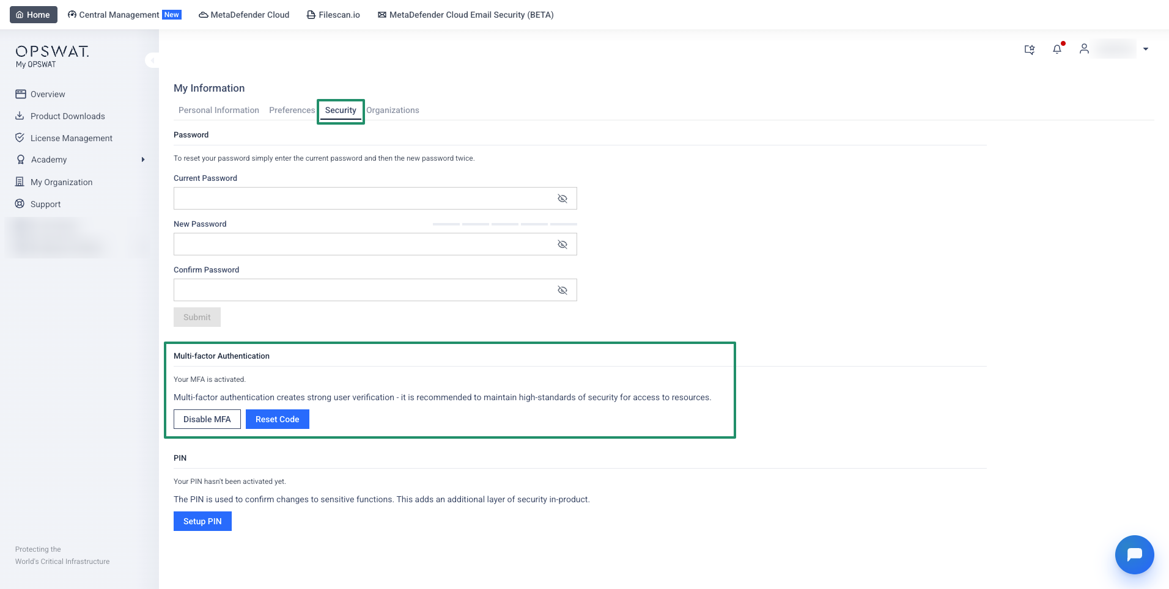This screenshot has width=1169, height=589.
Task: Expand the Academy sidebar submenu arrow
Action: point(143,160)
